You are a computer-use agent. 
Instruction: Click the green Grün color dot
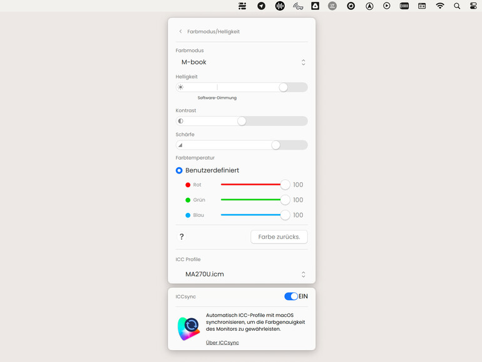click(188, 200)
